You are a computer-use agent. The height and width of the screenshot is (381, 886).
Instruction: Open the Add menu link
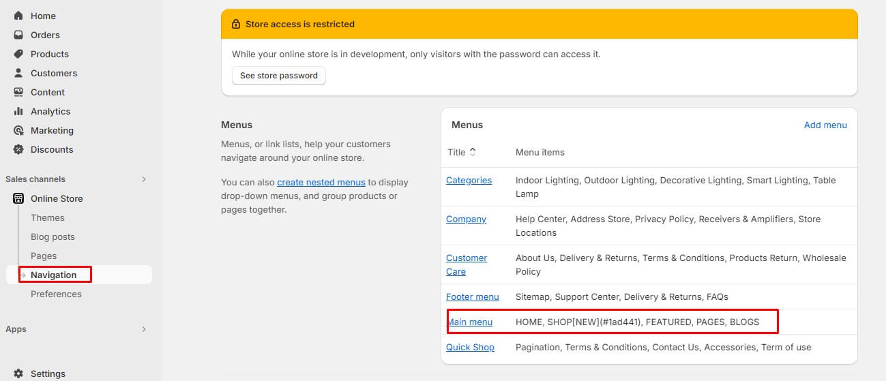825,125
